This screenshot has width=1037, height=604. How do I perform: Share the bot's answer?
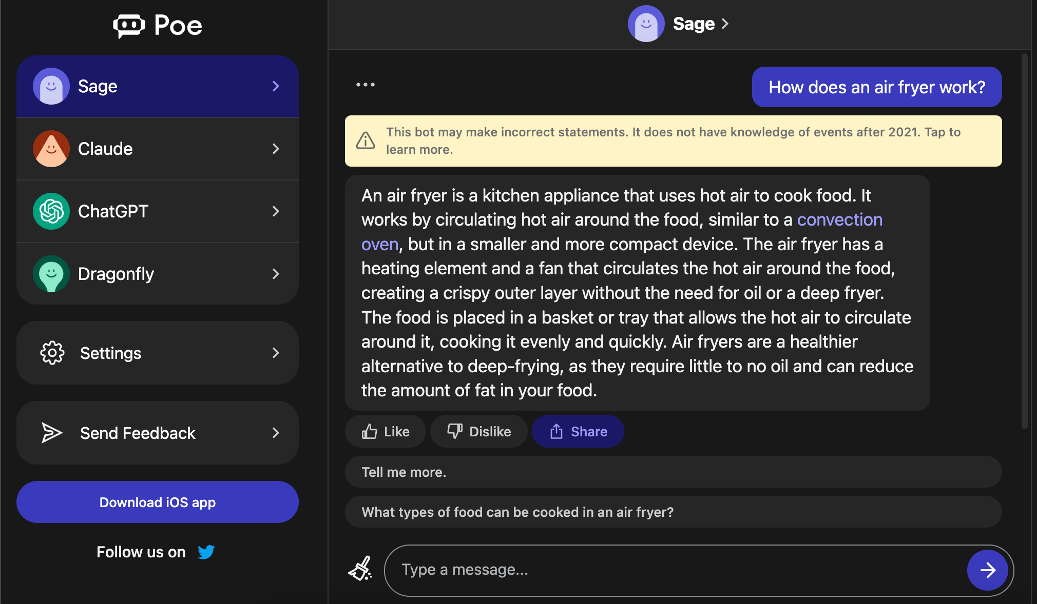[578, 431]
